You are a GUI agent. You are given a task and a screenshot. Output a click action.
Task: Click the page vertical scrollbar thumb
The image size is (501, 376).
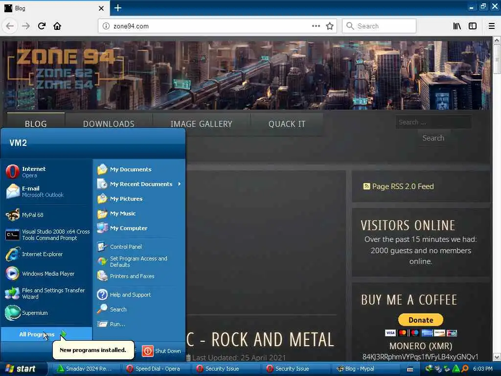(x=497, y=59)
